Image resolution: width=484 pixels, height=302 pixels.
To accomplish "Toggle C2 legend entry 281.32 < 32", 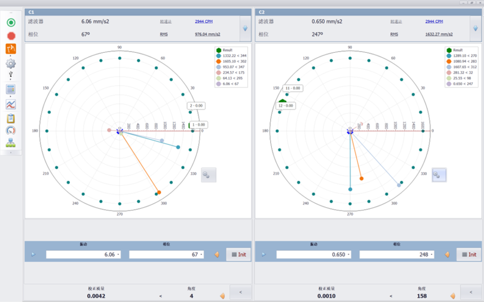I will click(460, 72).
